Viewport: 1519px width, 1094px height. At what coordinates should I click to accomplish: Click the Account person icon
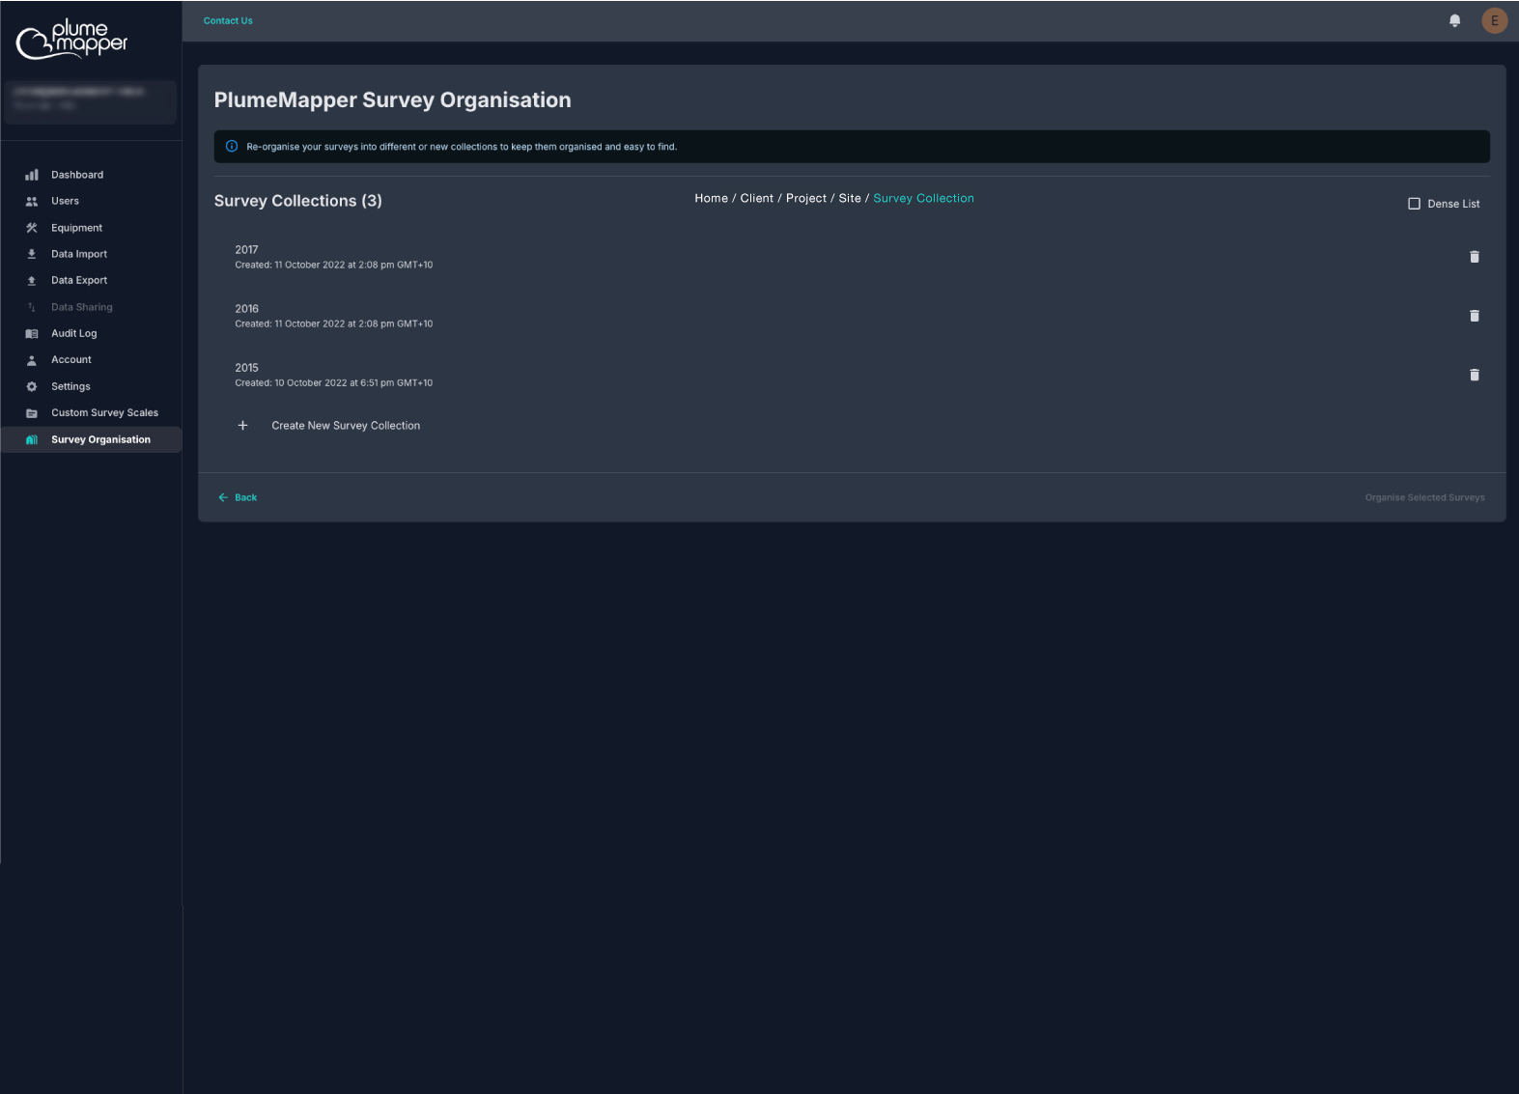(32, 359)
